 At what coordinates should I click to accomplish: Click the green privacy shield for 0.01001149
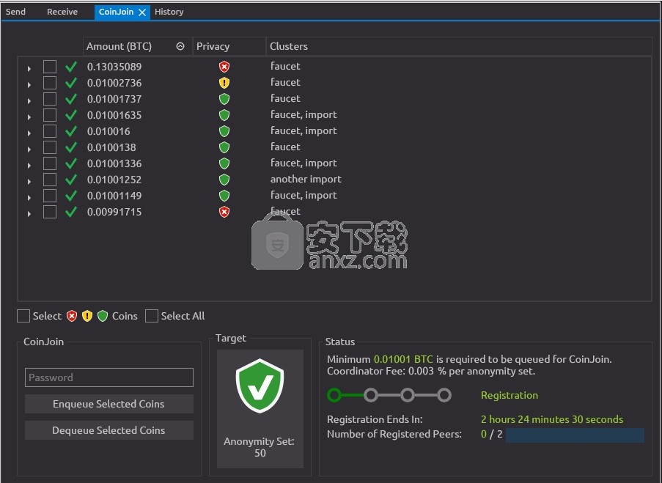pos(224,196)
